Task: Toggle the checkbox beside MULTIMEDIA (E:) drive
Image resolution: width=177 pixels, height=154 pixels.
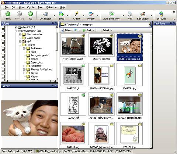Action: pyautogui.click(x=3, y=31)
